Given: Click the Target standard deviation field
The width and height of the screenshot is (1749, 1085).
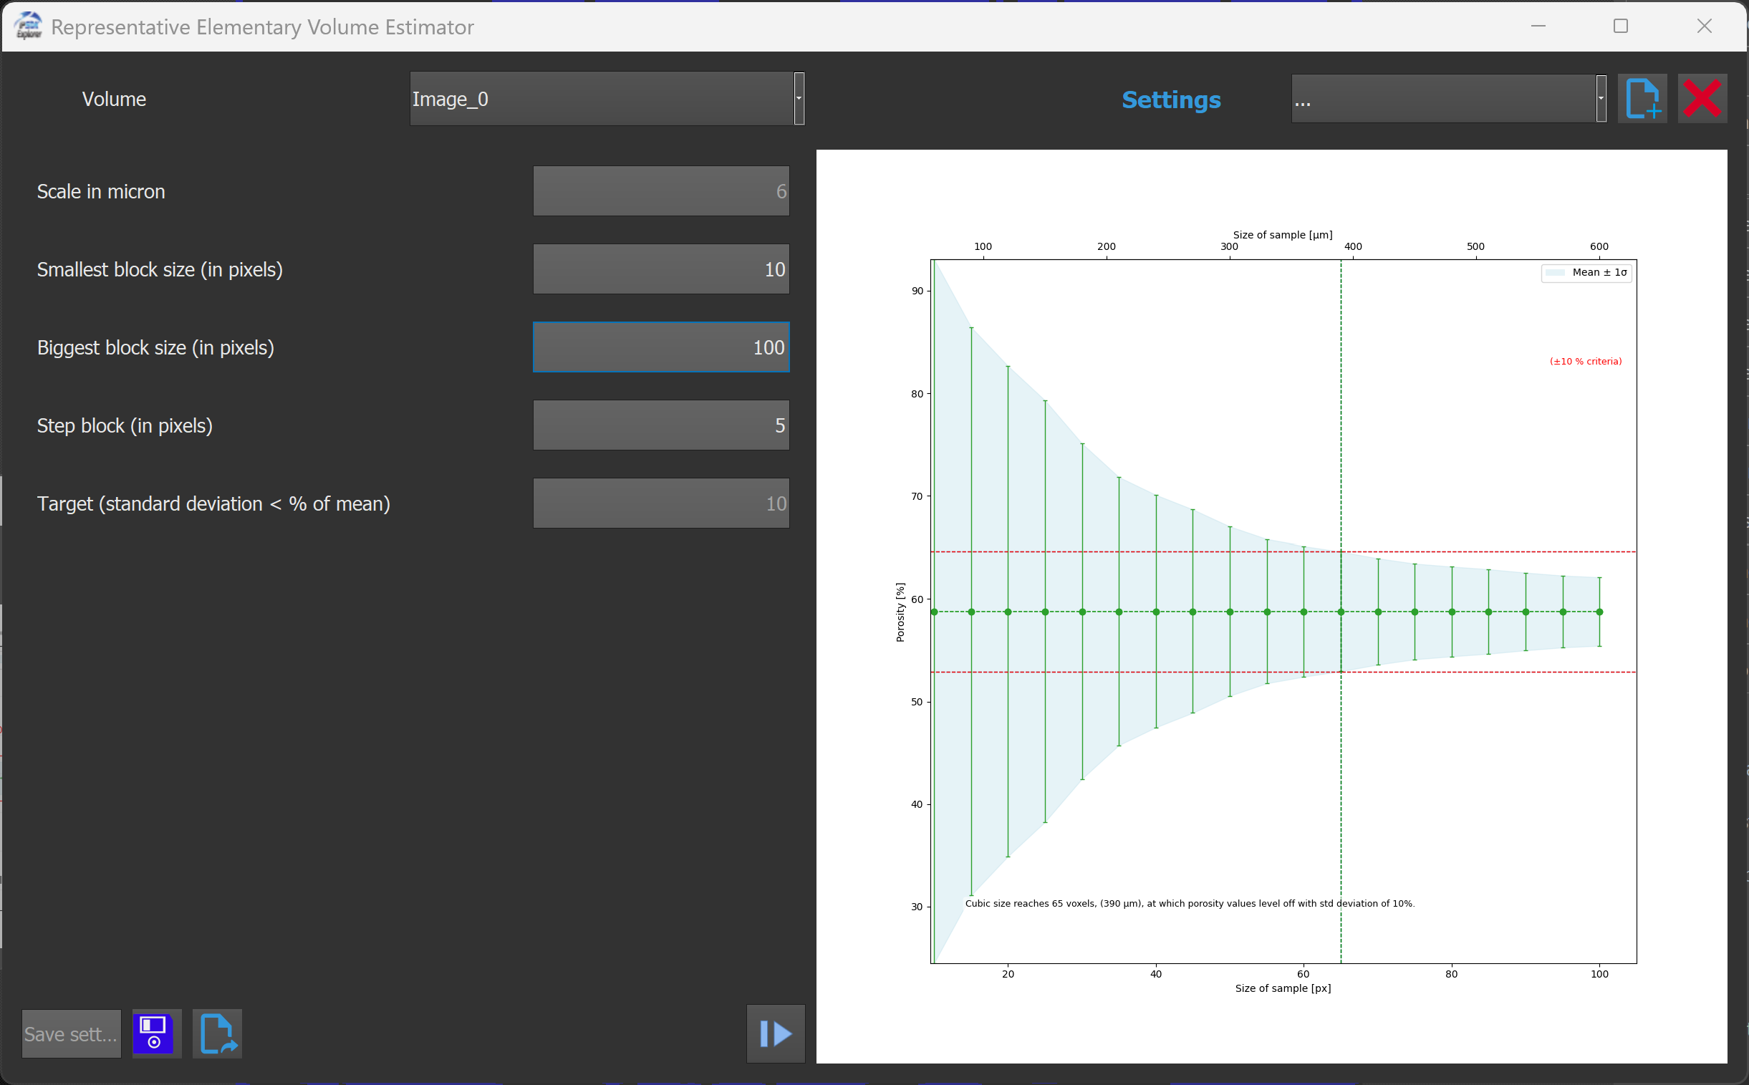Looking at the screenshot, I should point(660,502).
